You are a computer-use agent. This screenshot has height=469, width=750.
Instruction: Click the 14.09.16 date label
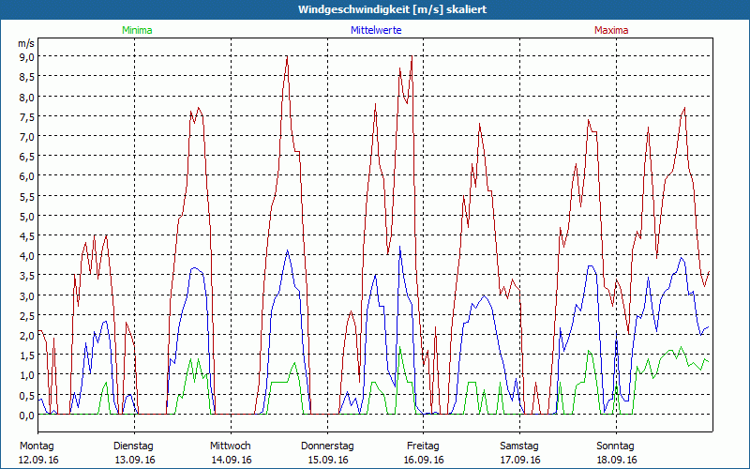(231, 460)
